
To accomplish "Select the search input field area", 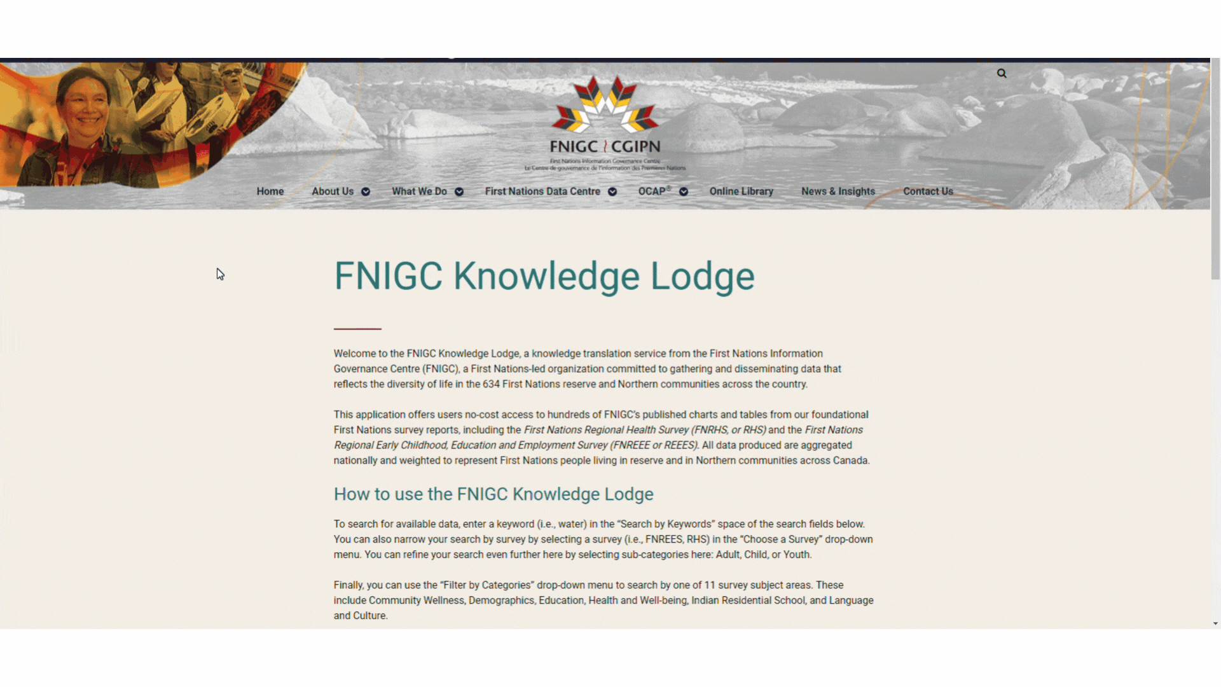I will [x=1002, y=73].
